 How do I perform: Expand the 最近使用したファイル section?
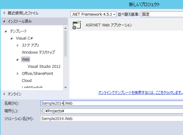[x=4, y=13]
